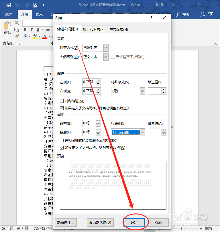Apply strikethrough abc formatting
This screenshot has height=232, width=220.
pyautogui.click(x=48, y=30)
